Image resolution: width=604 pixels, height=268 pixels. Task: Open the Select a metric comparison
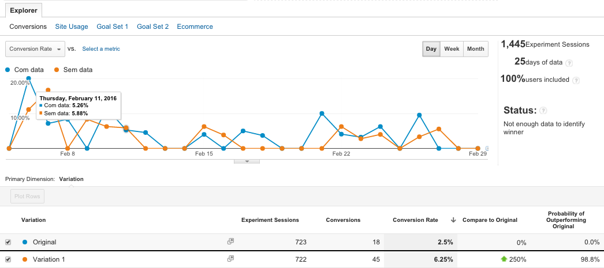101,49
